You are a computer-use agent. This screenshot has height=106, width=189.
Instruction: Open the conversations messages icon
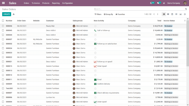[x=159, y=3]
